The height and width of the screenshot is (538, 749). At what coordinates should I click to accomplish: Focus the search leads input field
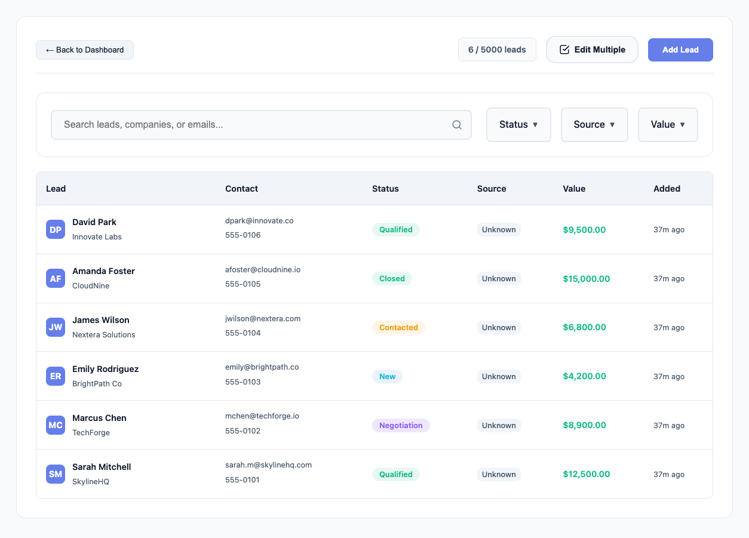(x=254, y=125)
